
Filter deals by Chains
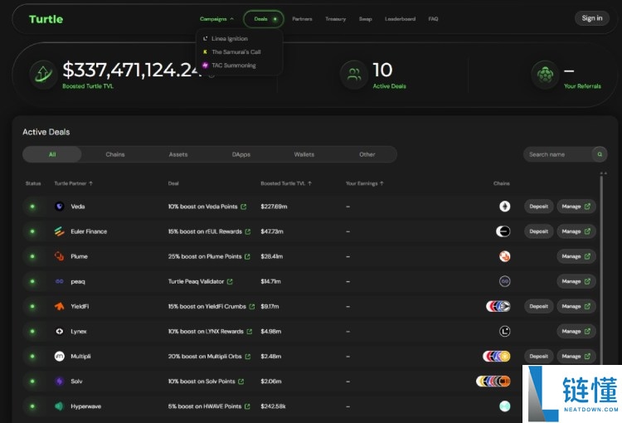115,154
